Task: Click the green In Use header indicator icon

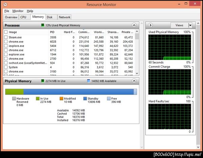Action: (43, 81)
